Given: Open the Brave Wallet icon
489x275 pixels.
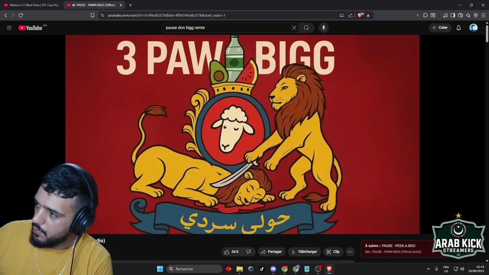Looking at the screenshot, I should click(460, 15).
